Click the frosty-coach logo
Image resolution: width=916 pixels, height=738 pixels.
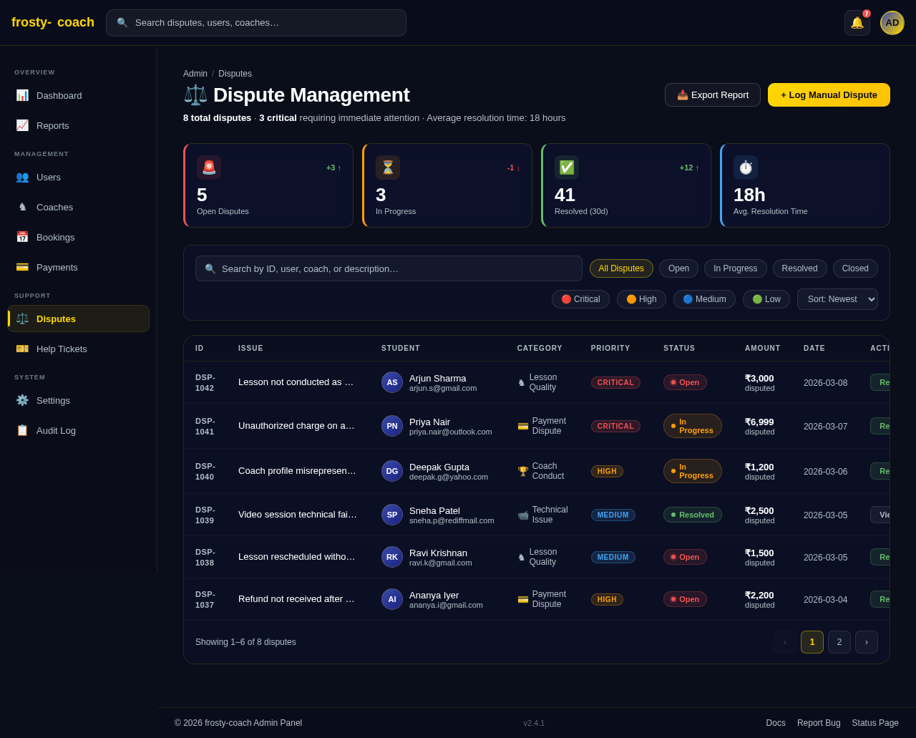(53, 22)
